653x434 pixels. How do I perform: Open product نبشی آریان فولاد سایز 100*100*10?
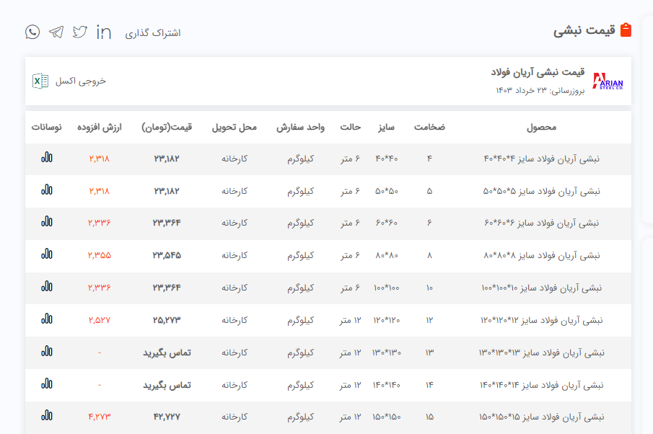point(540,288)
